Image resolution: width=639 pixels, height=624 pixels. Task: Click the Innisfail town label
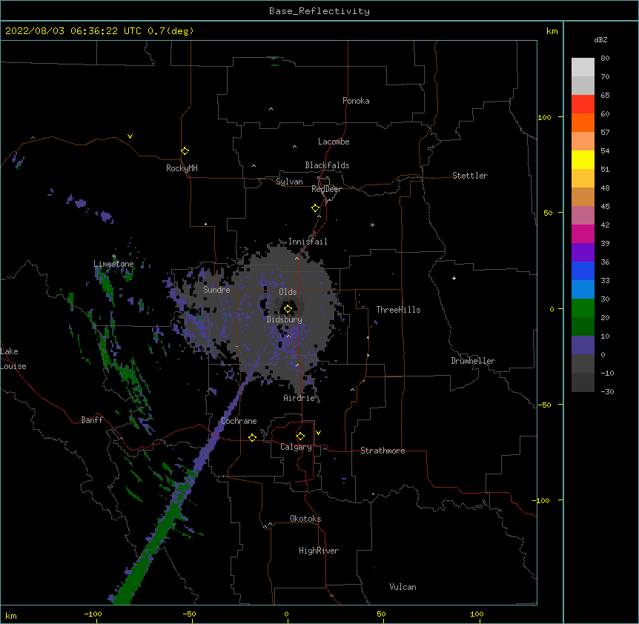click(308, 242)
